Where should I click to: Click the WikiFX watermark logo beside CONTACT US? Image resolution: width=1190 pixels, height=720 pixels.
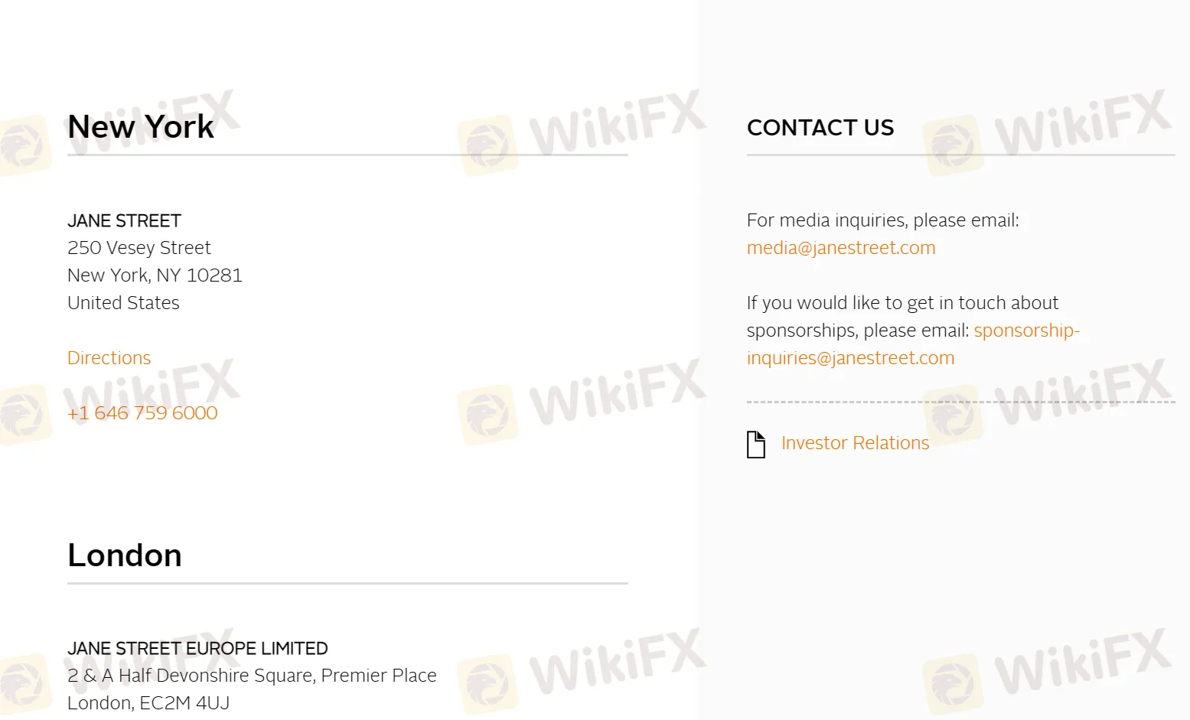pos(1048,130)
